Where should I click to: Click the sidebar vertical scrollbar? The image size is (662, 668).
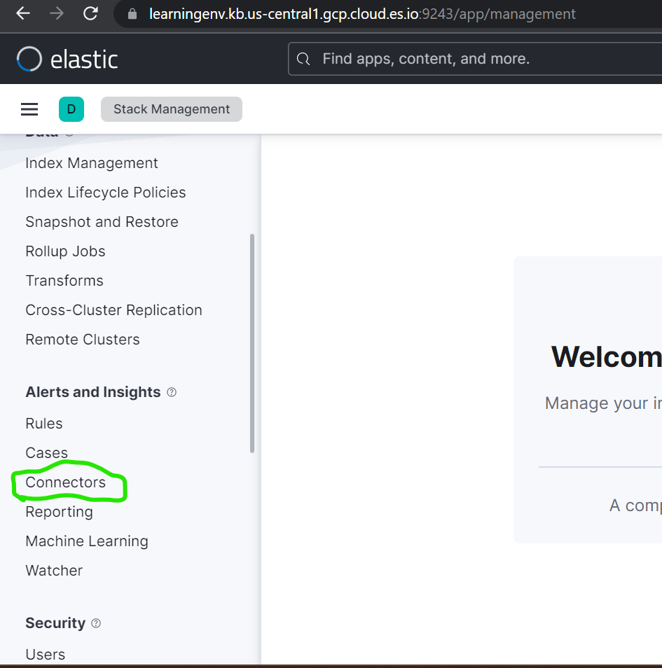tap(251, 343)
